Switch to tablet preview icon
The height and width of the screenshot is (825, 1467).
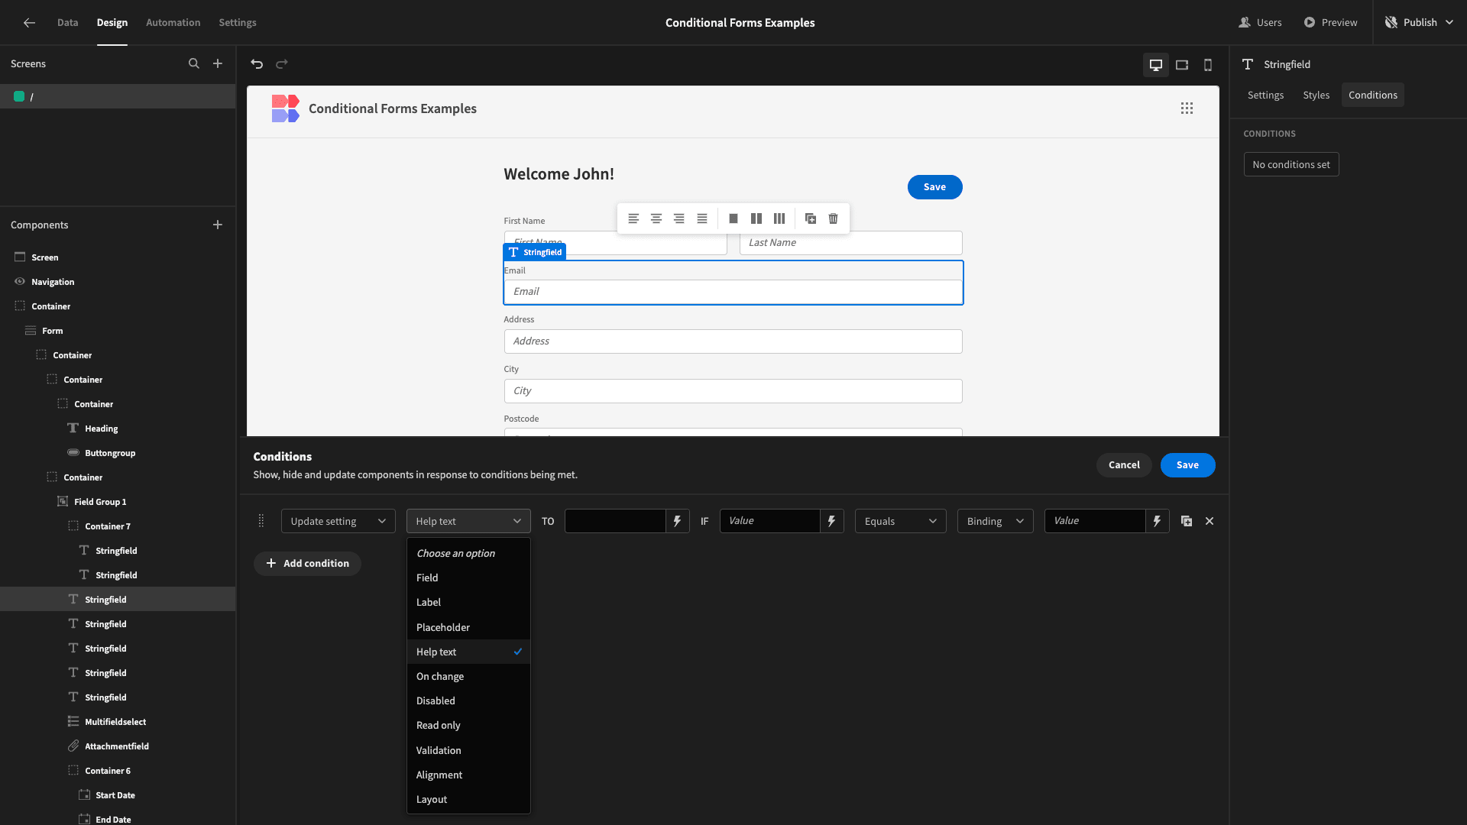point(1182,65)
